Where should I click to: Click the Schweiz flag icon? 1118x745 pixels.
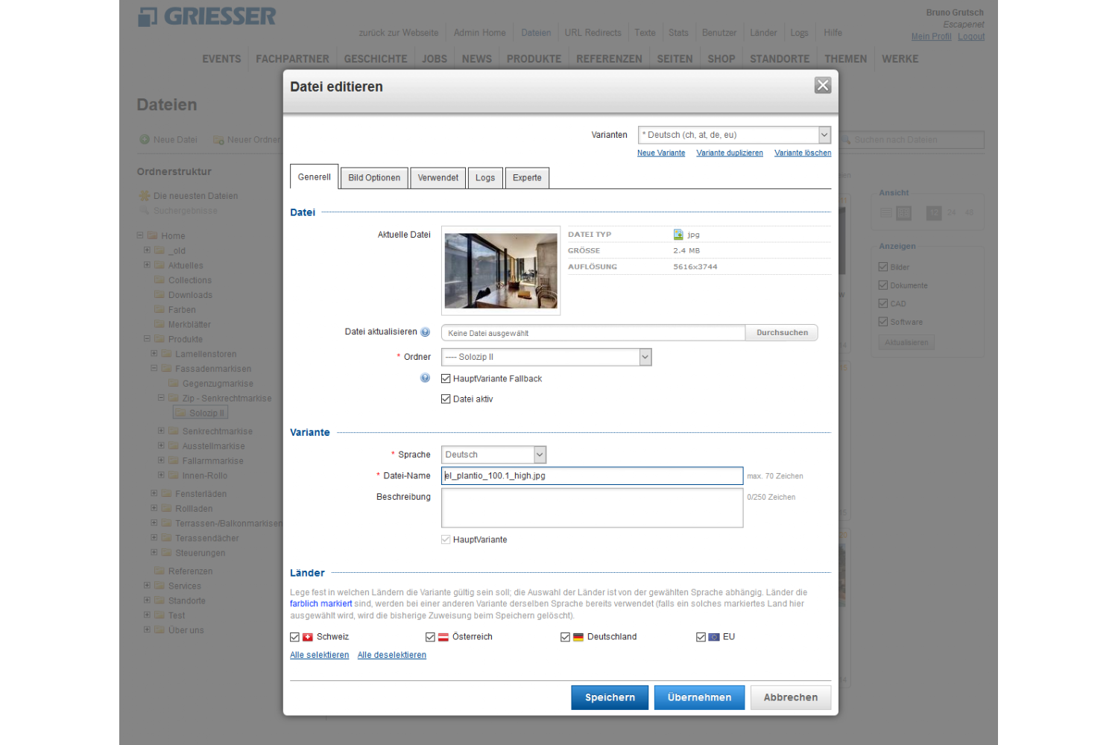308,638
